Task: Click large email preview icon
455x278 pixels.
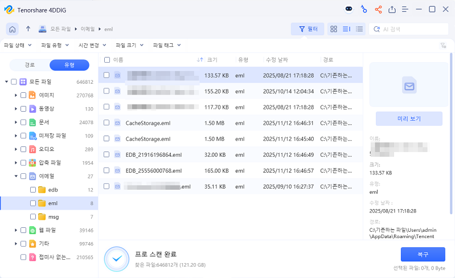Action: (x=409, y=85)
